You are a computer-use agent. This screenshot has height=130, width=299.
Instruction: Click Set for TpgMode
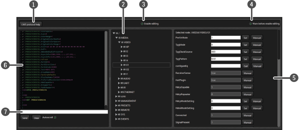point(245,45)
